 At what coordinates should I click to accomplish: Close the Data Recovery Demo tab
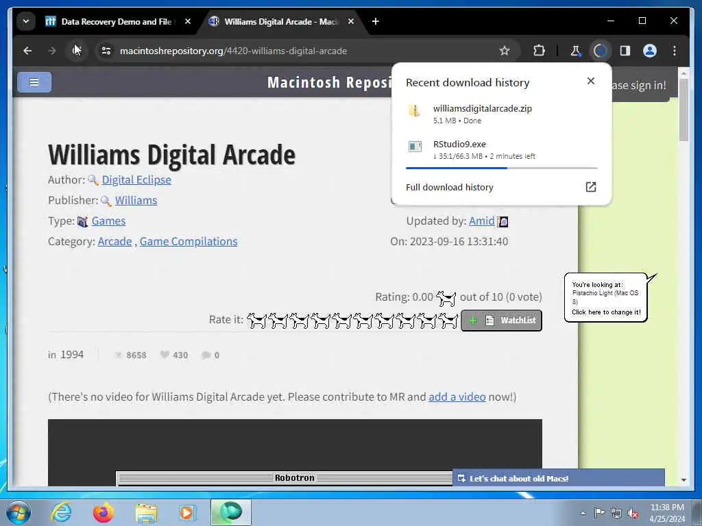[188, 21]
